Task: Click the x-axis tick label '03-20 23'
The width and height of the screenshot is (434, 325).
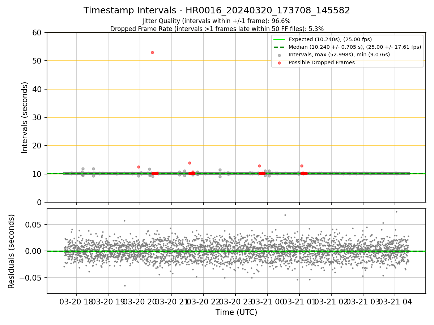Action: tap(235, 302)
